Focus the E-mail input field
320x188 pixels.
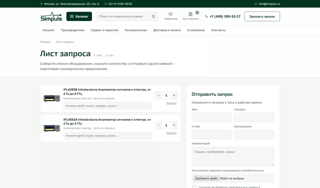(212, 134)
